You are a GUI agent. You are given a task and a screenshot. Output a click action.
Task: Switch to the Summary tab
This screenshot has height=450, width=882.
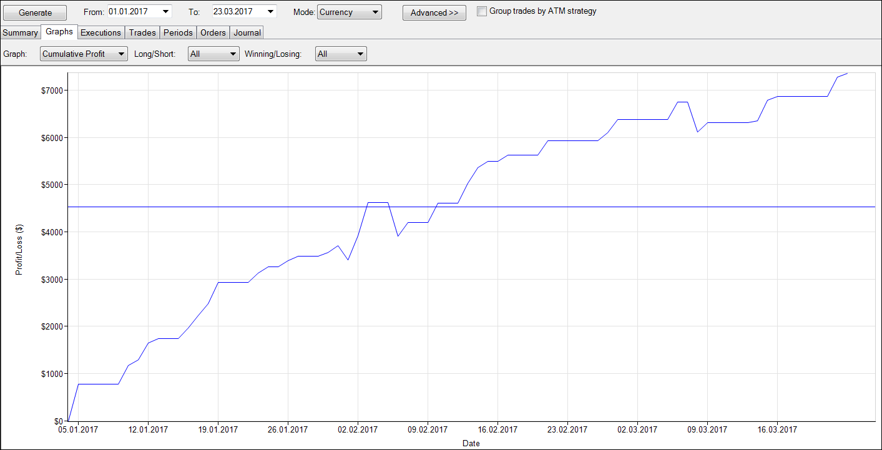coord(20,32)
